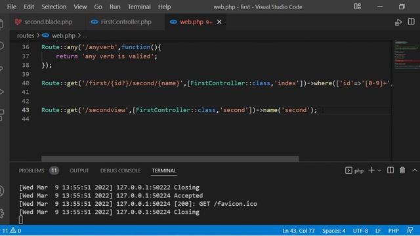Open the Run and Debug activity icon
Screen dimensions: 420x236
[1, 92]
